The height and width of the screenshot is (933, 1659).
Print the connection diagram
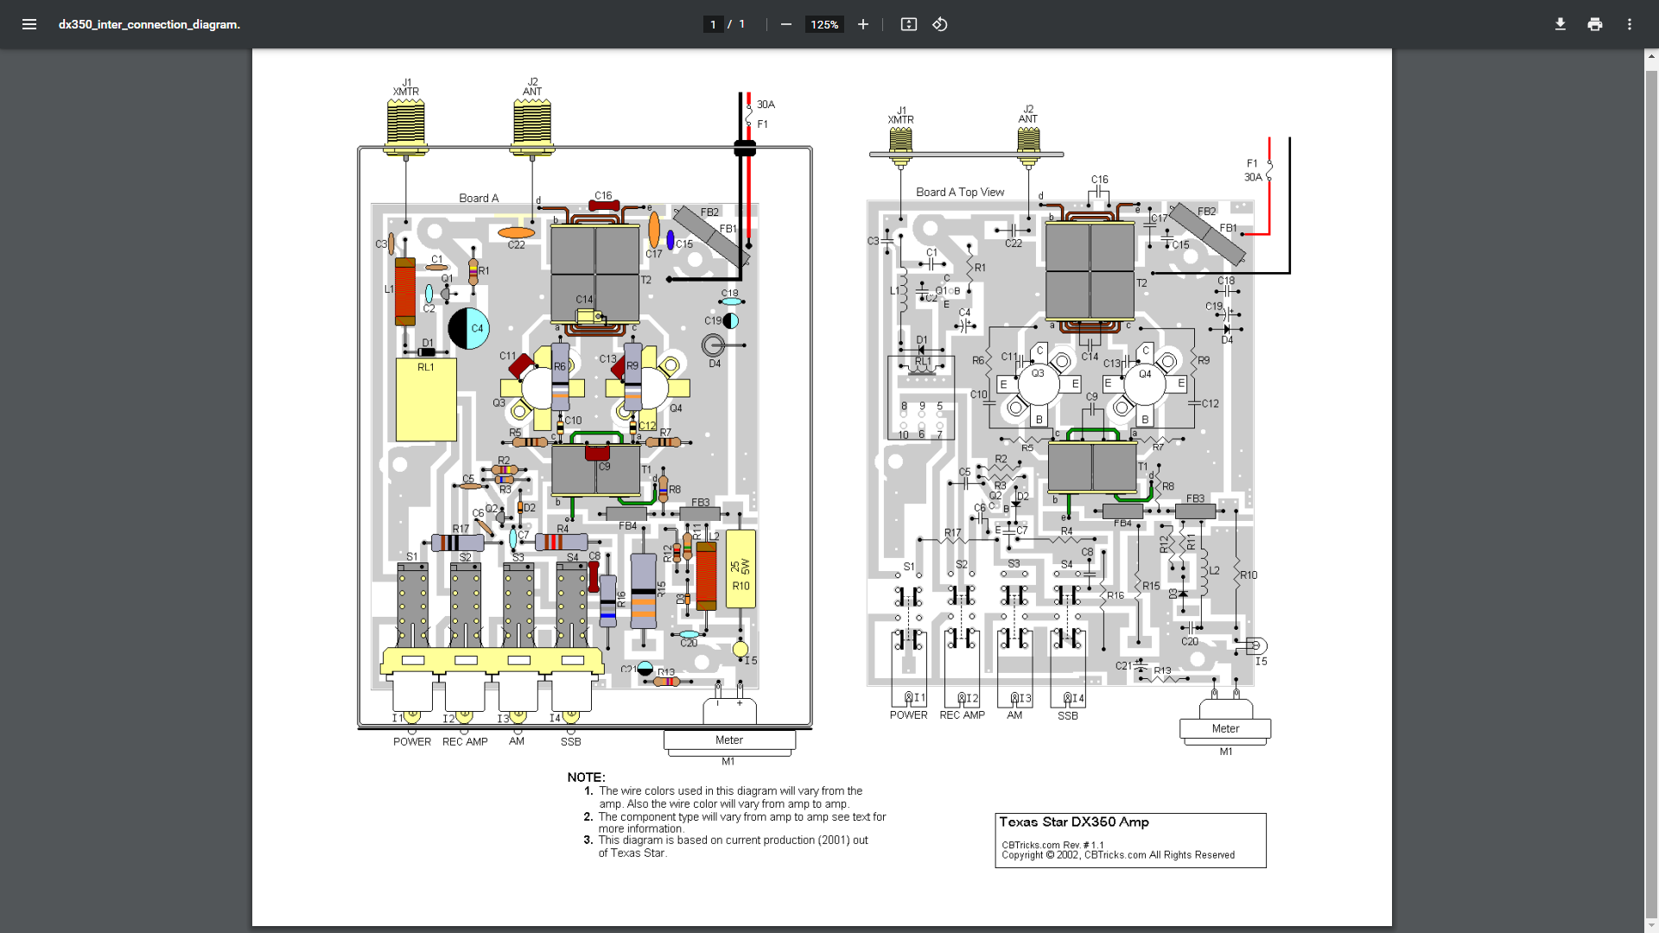pyautogui.click(x=1594, y=24)
